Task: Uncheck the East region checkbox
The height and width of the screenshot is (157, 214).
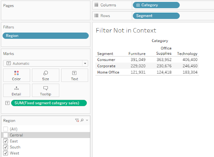Action: (x=6, y=141)
